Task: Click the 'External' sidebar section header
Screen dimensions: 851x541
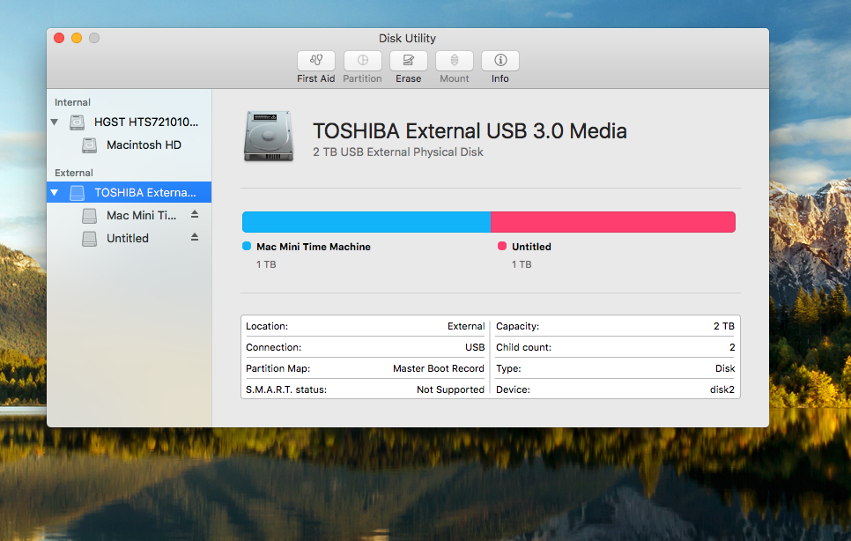Action: pos(74,173)
